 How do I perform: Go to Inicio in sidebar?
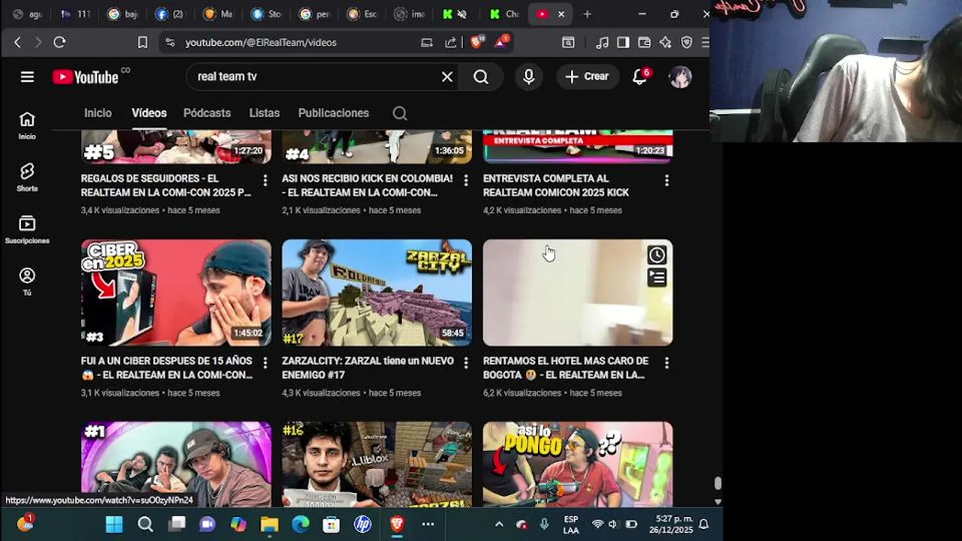coord(27,125)
